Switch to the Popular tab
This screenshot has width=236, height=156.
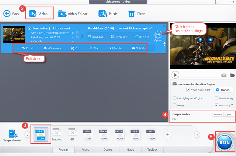(63, 150)
